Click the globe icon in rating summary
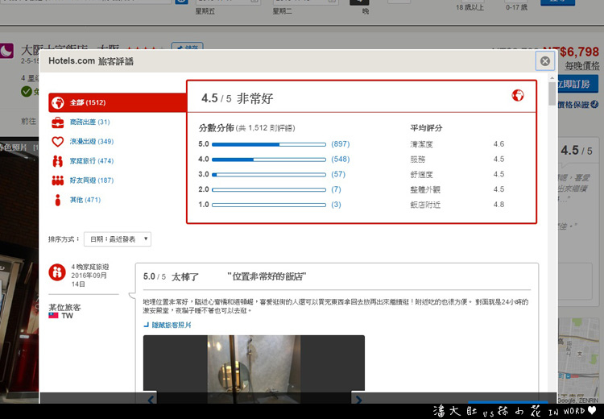604x419 pixels. point(518,95)
